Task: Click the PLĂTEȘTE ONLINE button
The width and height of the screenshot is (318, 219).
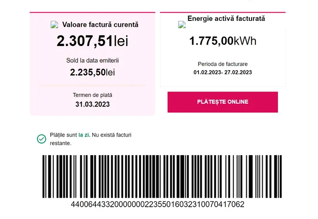Action: tap(223, 102)
